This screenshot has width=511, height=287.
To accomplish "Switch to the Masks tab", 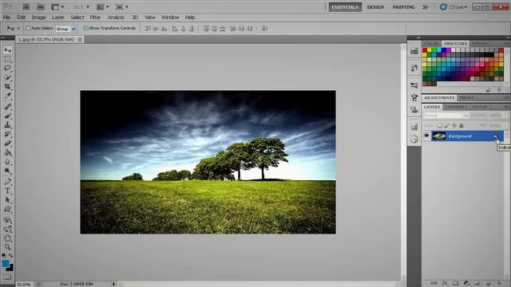I will tap(466, 97).
